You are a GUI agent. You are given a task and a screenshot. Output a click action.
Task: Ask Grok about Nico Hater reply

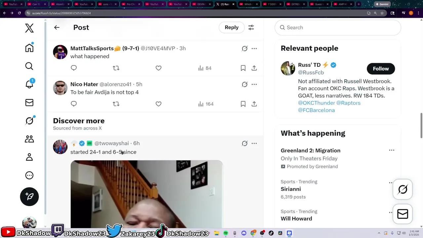tap(245, 84)
